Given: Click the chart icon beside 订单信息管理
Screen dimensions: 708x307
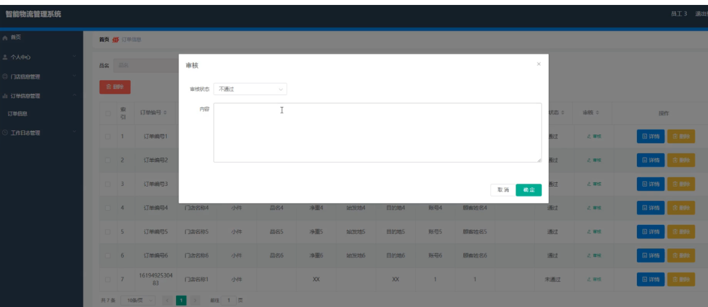Looking at the screenshot, I should [x=5, y=96].
